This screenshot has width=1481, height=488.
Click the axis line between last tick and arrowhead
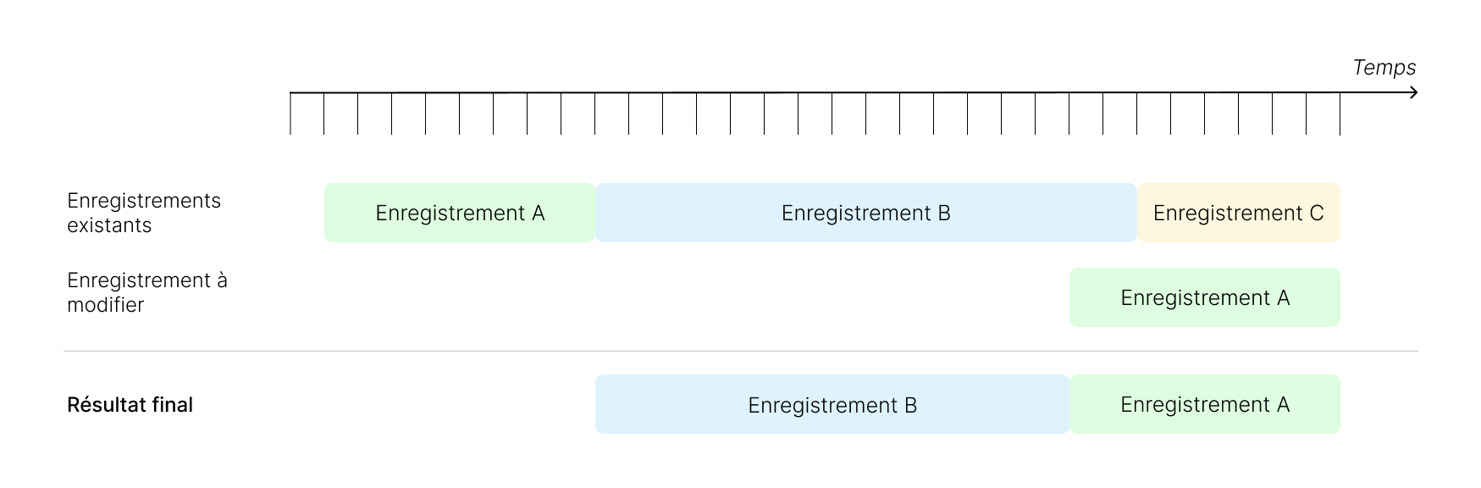click(1376, 92)
